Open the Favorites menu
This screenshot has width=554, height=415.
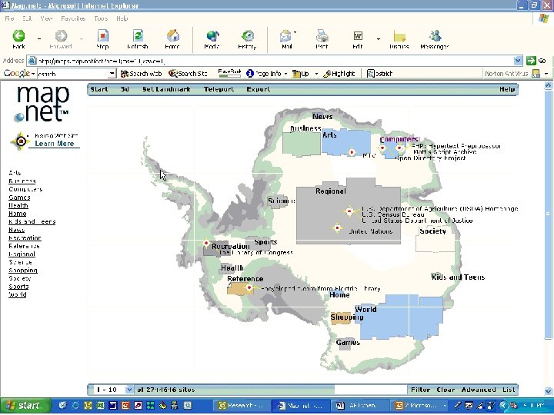73,18
